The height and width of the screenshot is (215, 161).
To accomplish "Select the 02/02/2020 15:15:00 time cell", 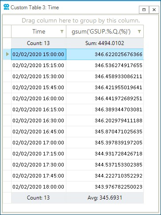I will (38, 65).
